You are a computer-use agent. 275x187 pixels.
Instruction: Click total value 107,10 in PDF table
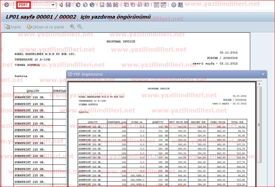[x=241, y=145]
